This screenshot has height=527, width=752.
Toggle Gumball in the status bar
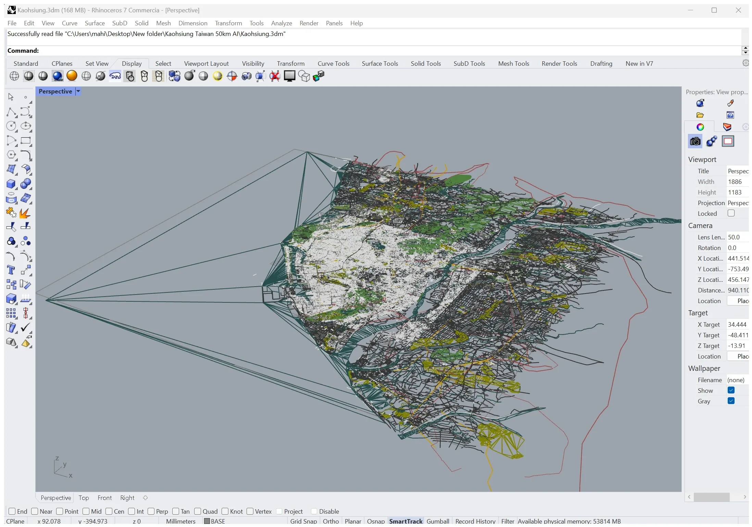(438, 521)
